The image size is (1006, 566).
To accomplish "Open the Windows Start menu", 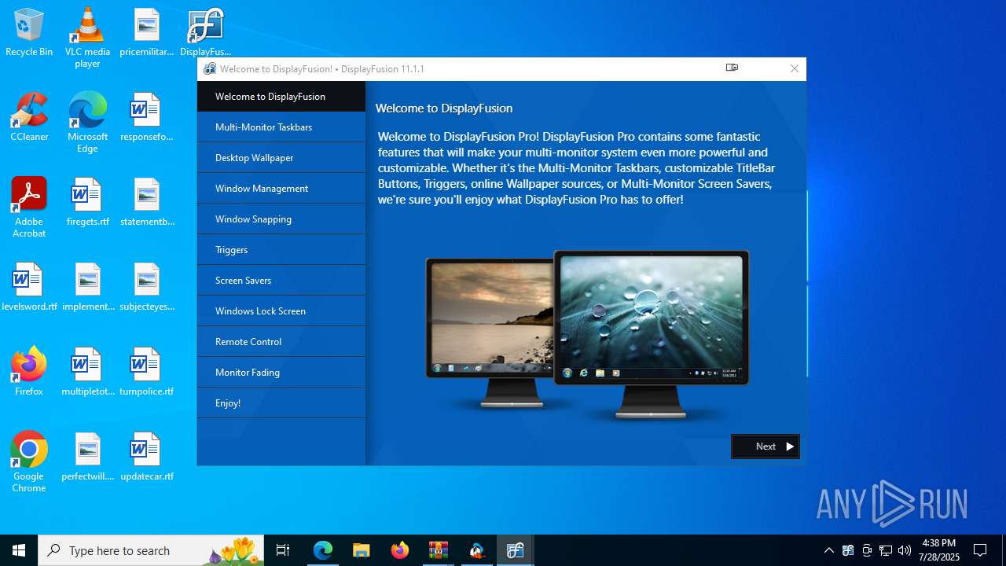I will tap(19, 550).
